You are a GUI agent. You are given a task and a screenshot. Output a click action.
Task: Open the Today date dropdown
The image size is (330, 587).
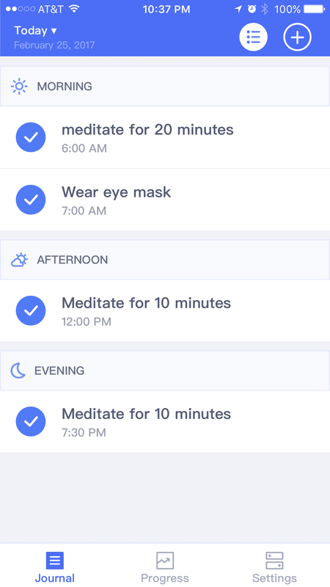(35, 30)
